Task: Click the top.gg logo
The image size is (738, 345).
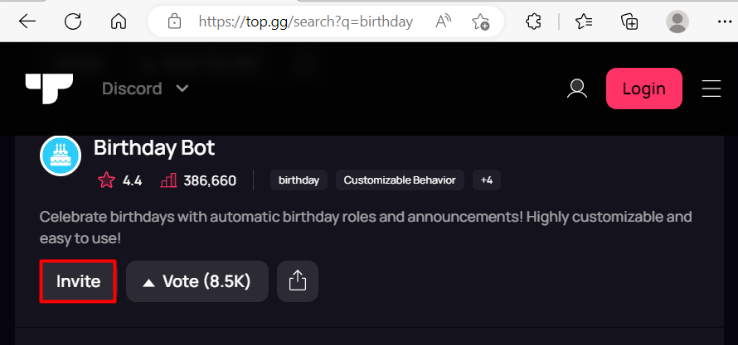Action: (49, 89)
